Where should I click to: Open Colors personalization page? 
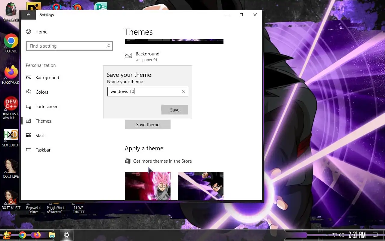[37, 92]
